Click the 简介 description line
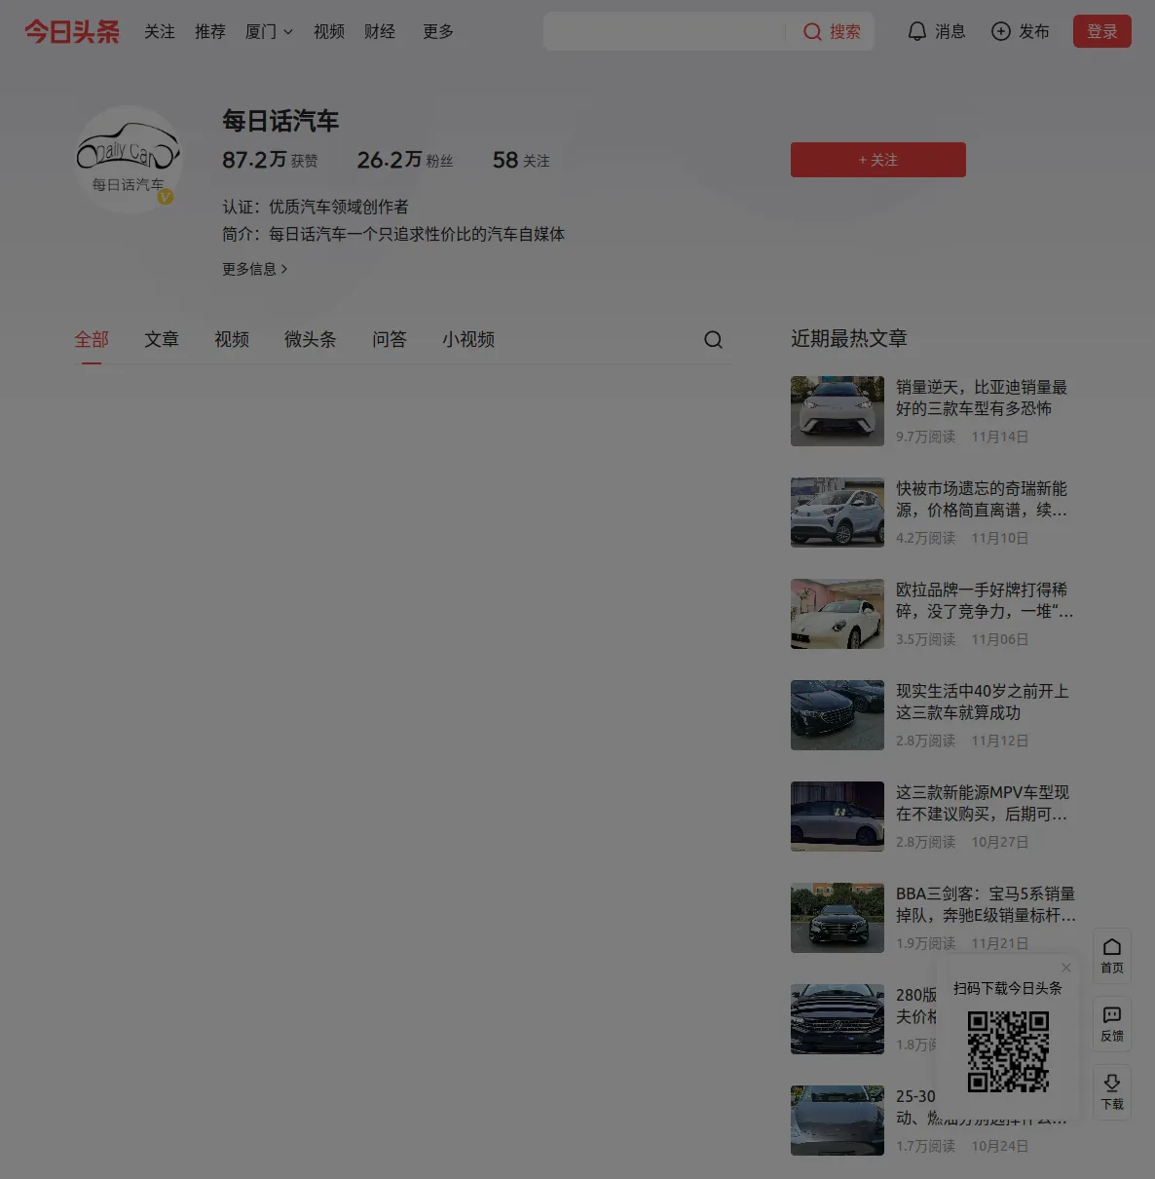This screenshot has height=1179, width=1155. coord(393,234)
